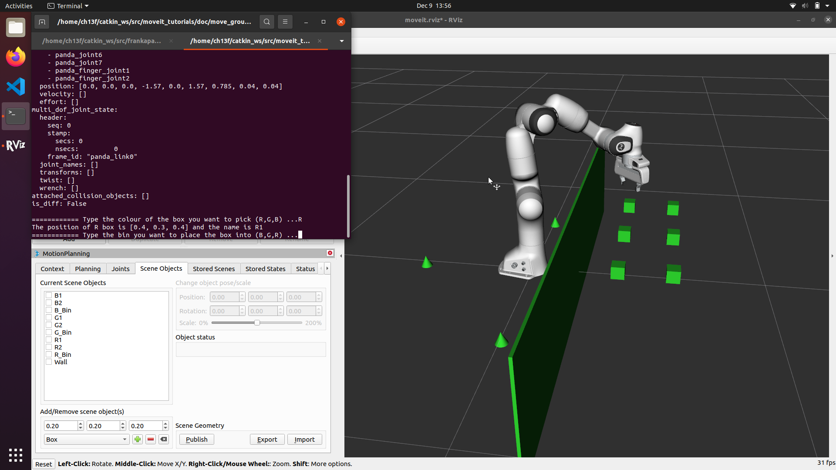Screen dimensions: 836x470
Task: Launch Visual Studio Code from dock
Action: tap(16, 87)
